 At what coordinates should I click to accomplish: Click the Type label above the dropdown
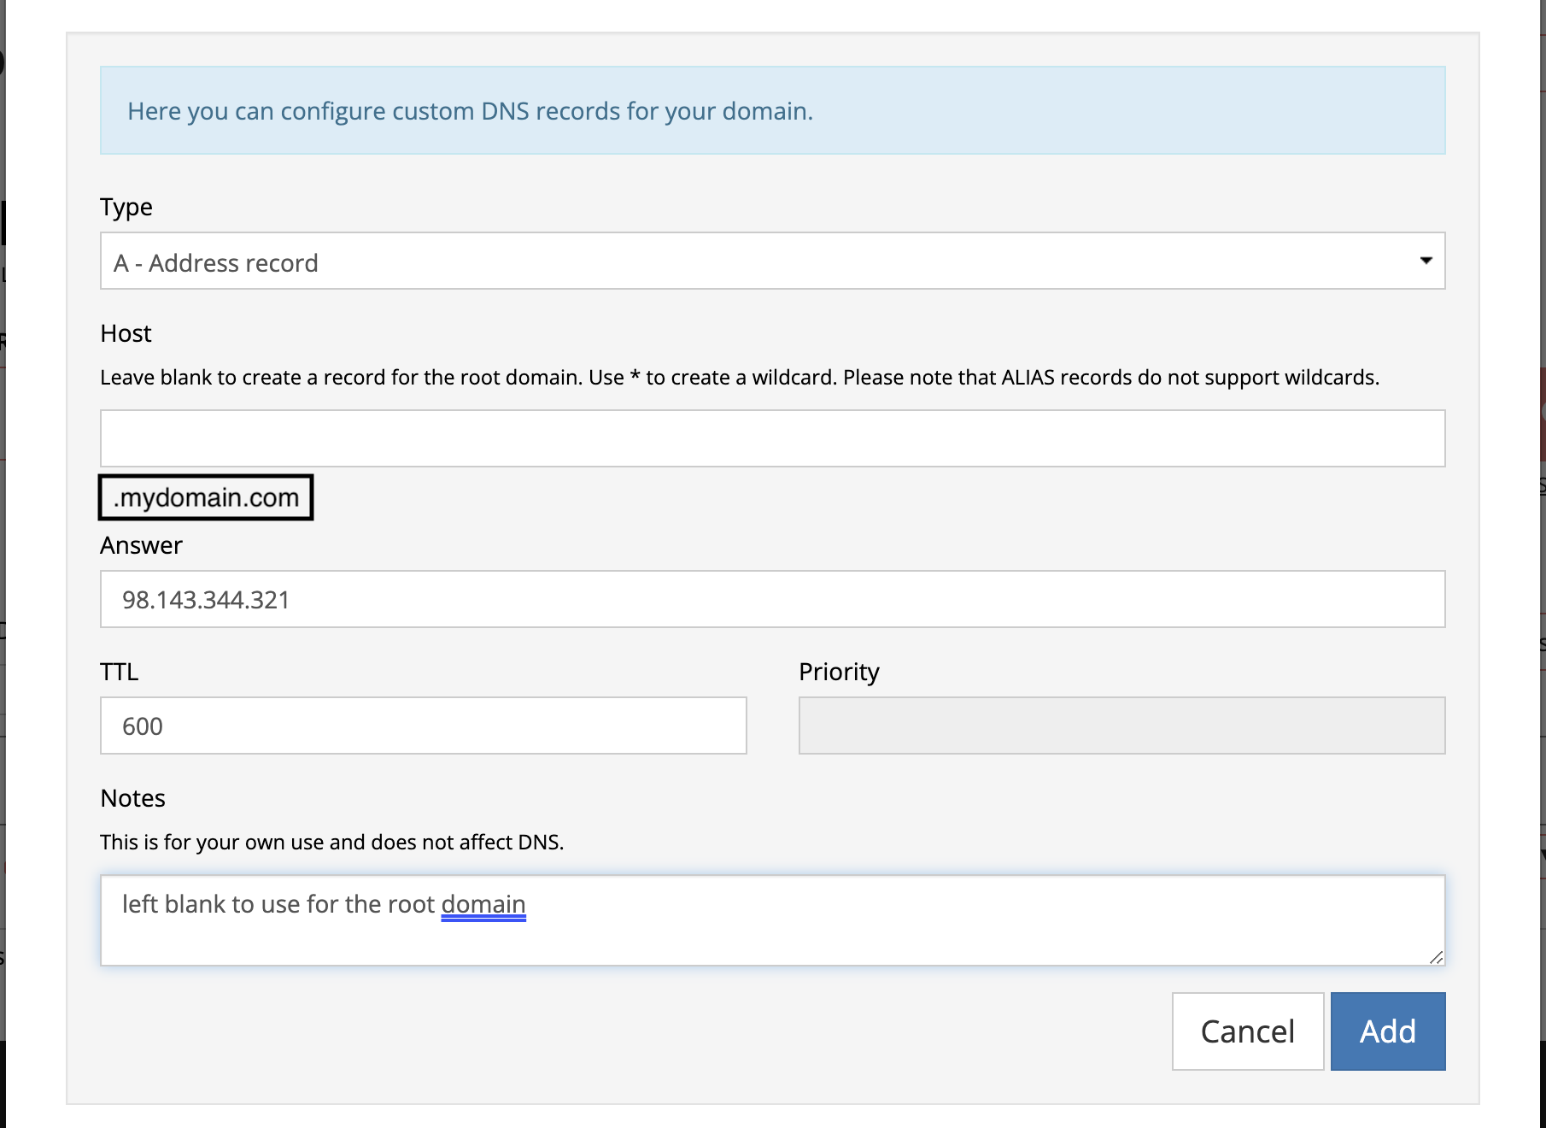pyautogui.click(x=126, y=207)
